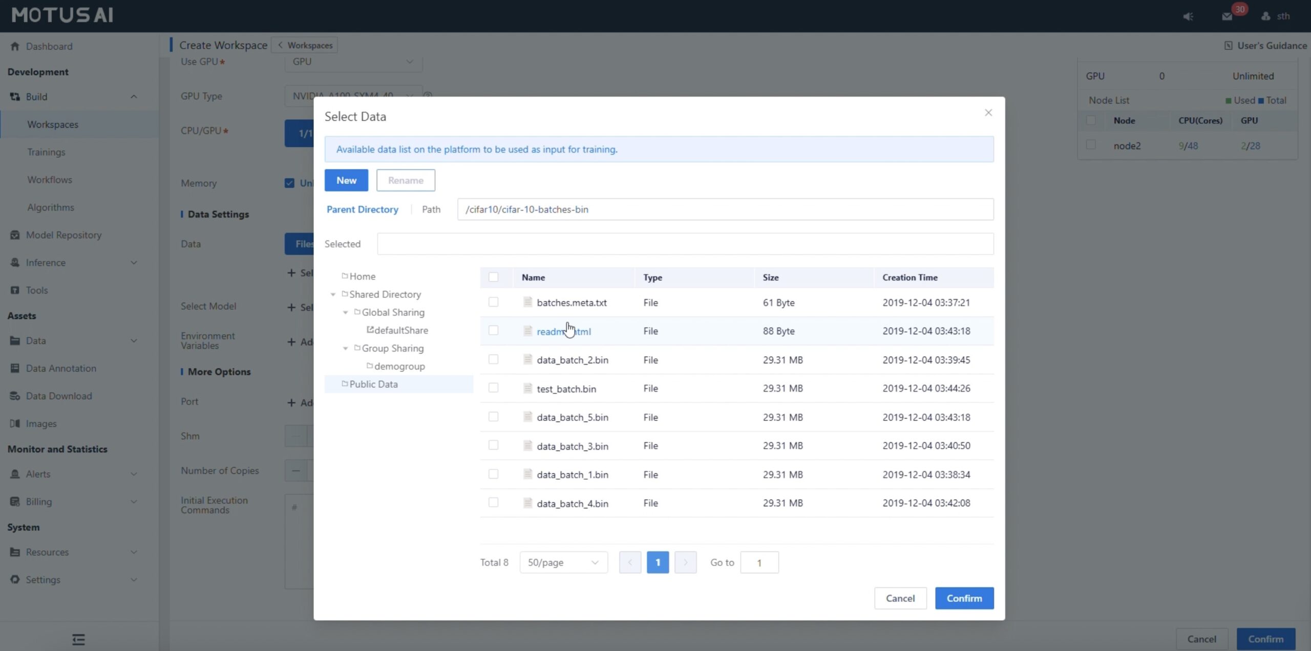
Task: Check the batches.meta.txt file checkbox
Action: click(x=493, y=302)
